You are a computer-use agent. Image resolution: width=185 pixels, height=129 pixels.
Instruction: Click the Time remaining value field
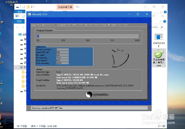[x=62, y=63]
